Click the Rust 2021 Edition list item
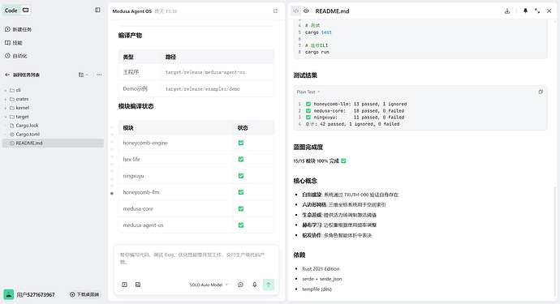 321,268
